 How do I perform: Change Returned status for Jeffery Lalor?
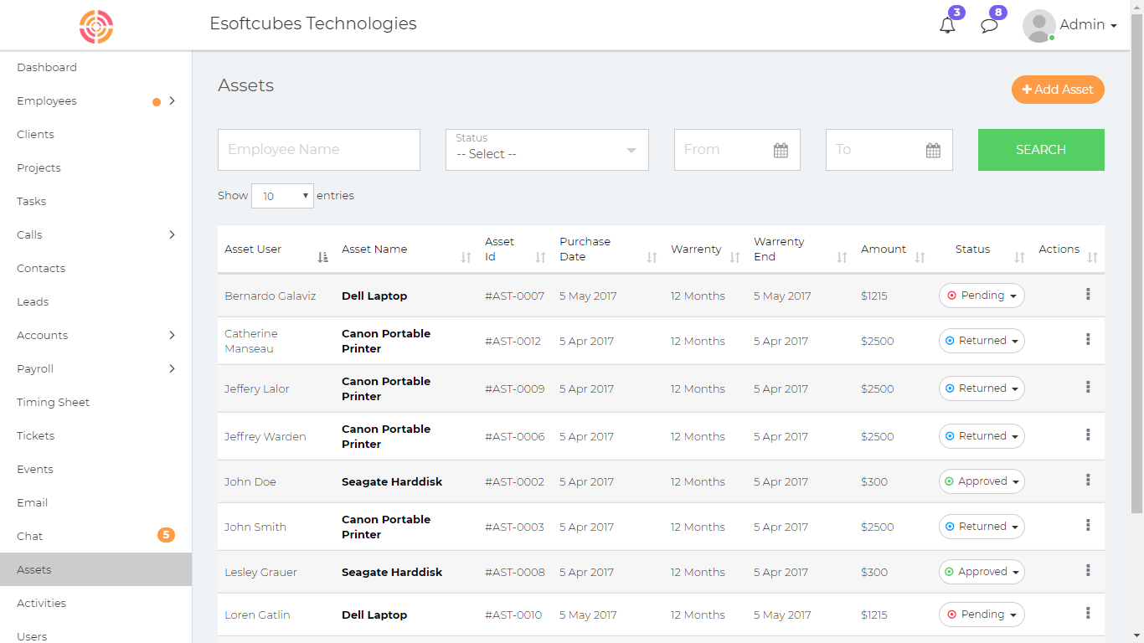point(982,388)
